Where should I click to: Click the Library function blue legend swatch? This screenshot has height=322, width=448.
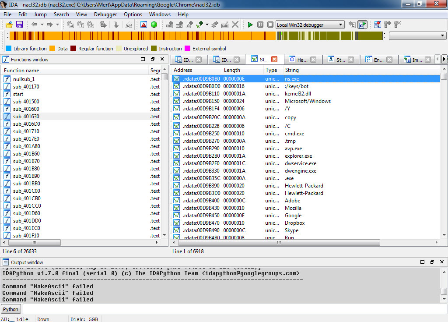(9, 49)
